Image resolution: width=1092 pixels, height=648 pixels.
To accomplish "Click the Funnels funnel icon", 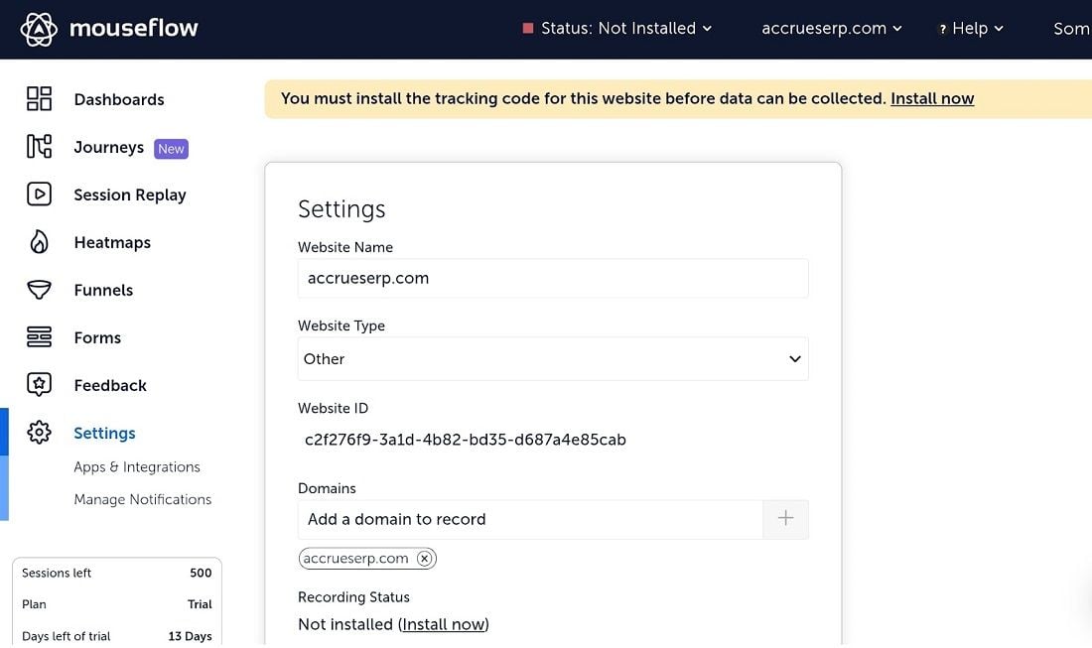I will click(39, 290).
